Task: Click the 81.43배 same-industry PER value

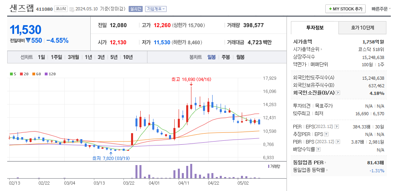Action: (x=376, y=163)
